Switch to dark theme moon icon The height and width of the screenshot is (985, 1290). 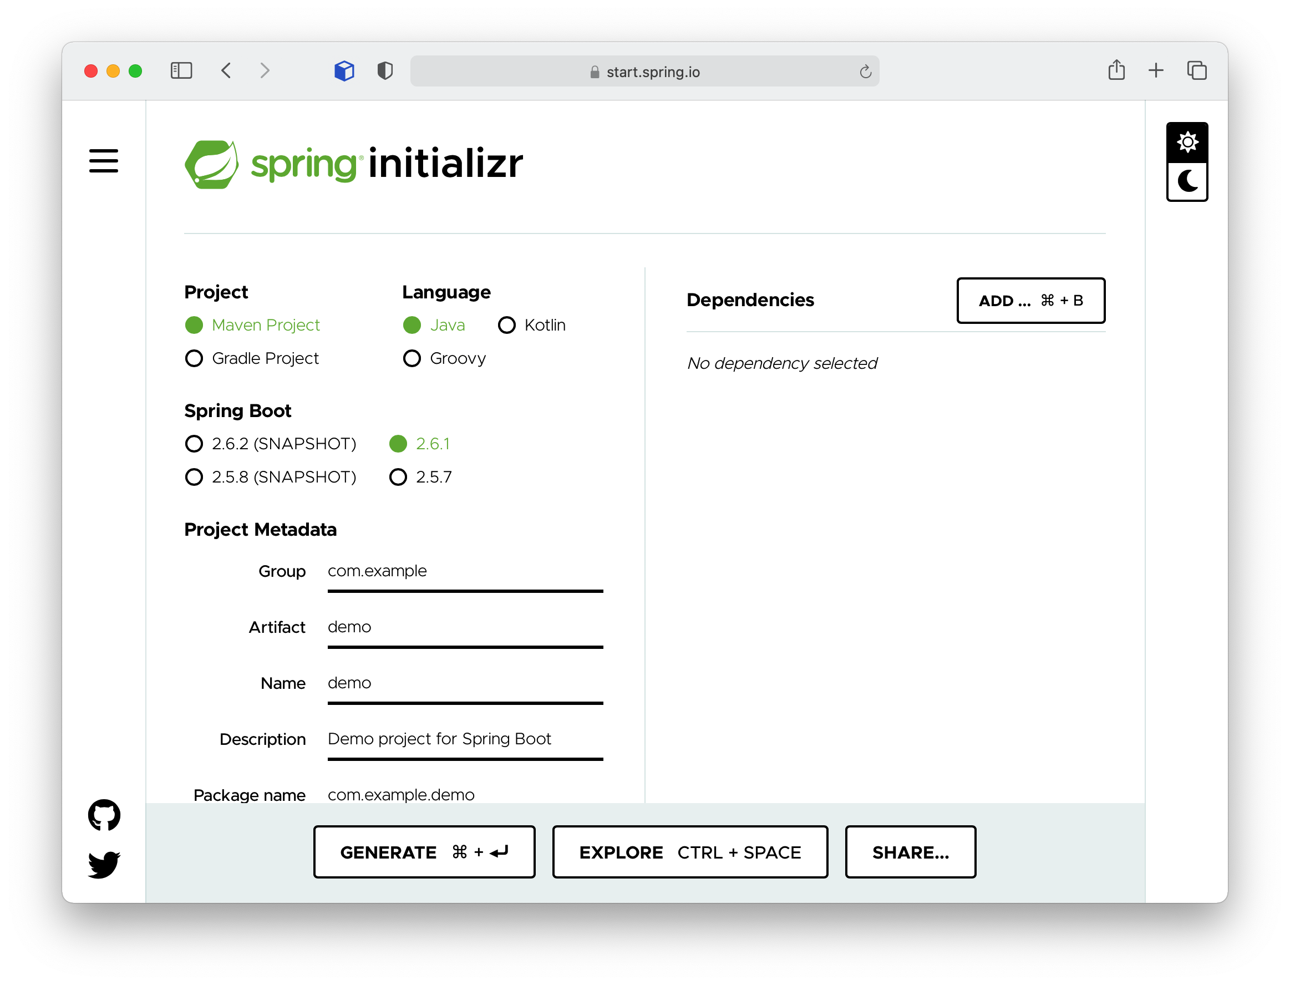click(x=1187, y=182)
